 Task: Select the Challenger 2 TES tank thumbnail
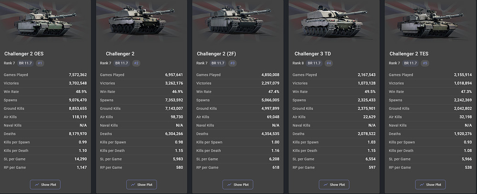(430, 24)
